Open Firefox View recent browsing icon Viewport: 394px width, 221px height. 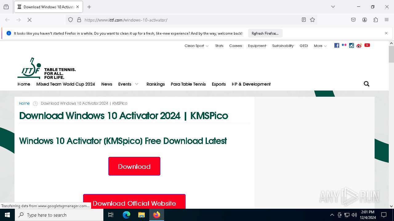pos(6,7)
